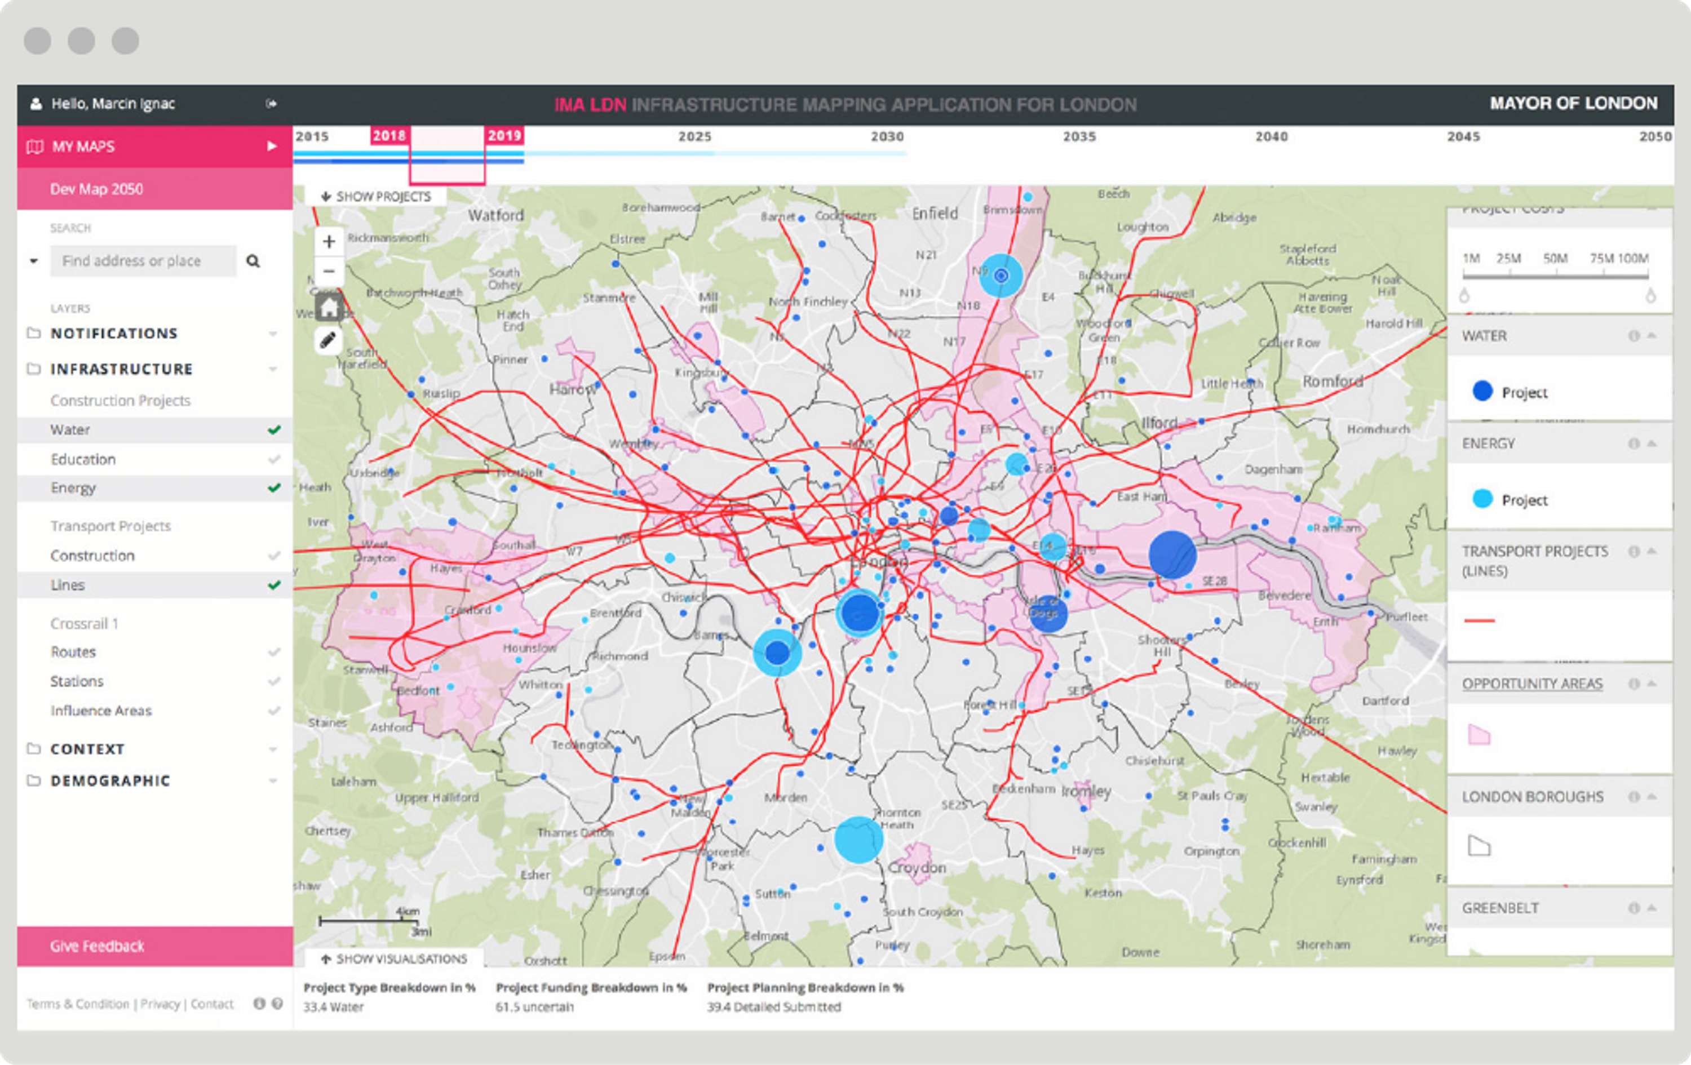1691x1065 pixels.
Task: Click the Infrastructure folder icon
Action: (x=34, y=369)
